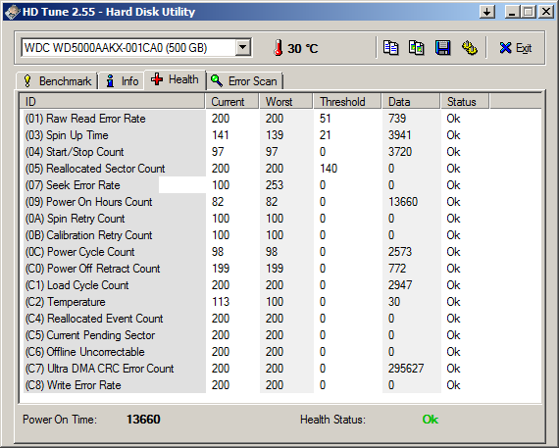Image resolution: width=559 pixels, height=448 pixels.
Task: Open the options wrench icon
Action: coord(469,48)
